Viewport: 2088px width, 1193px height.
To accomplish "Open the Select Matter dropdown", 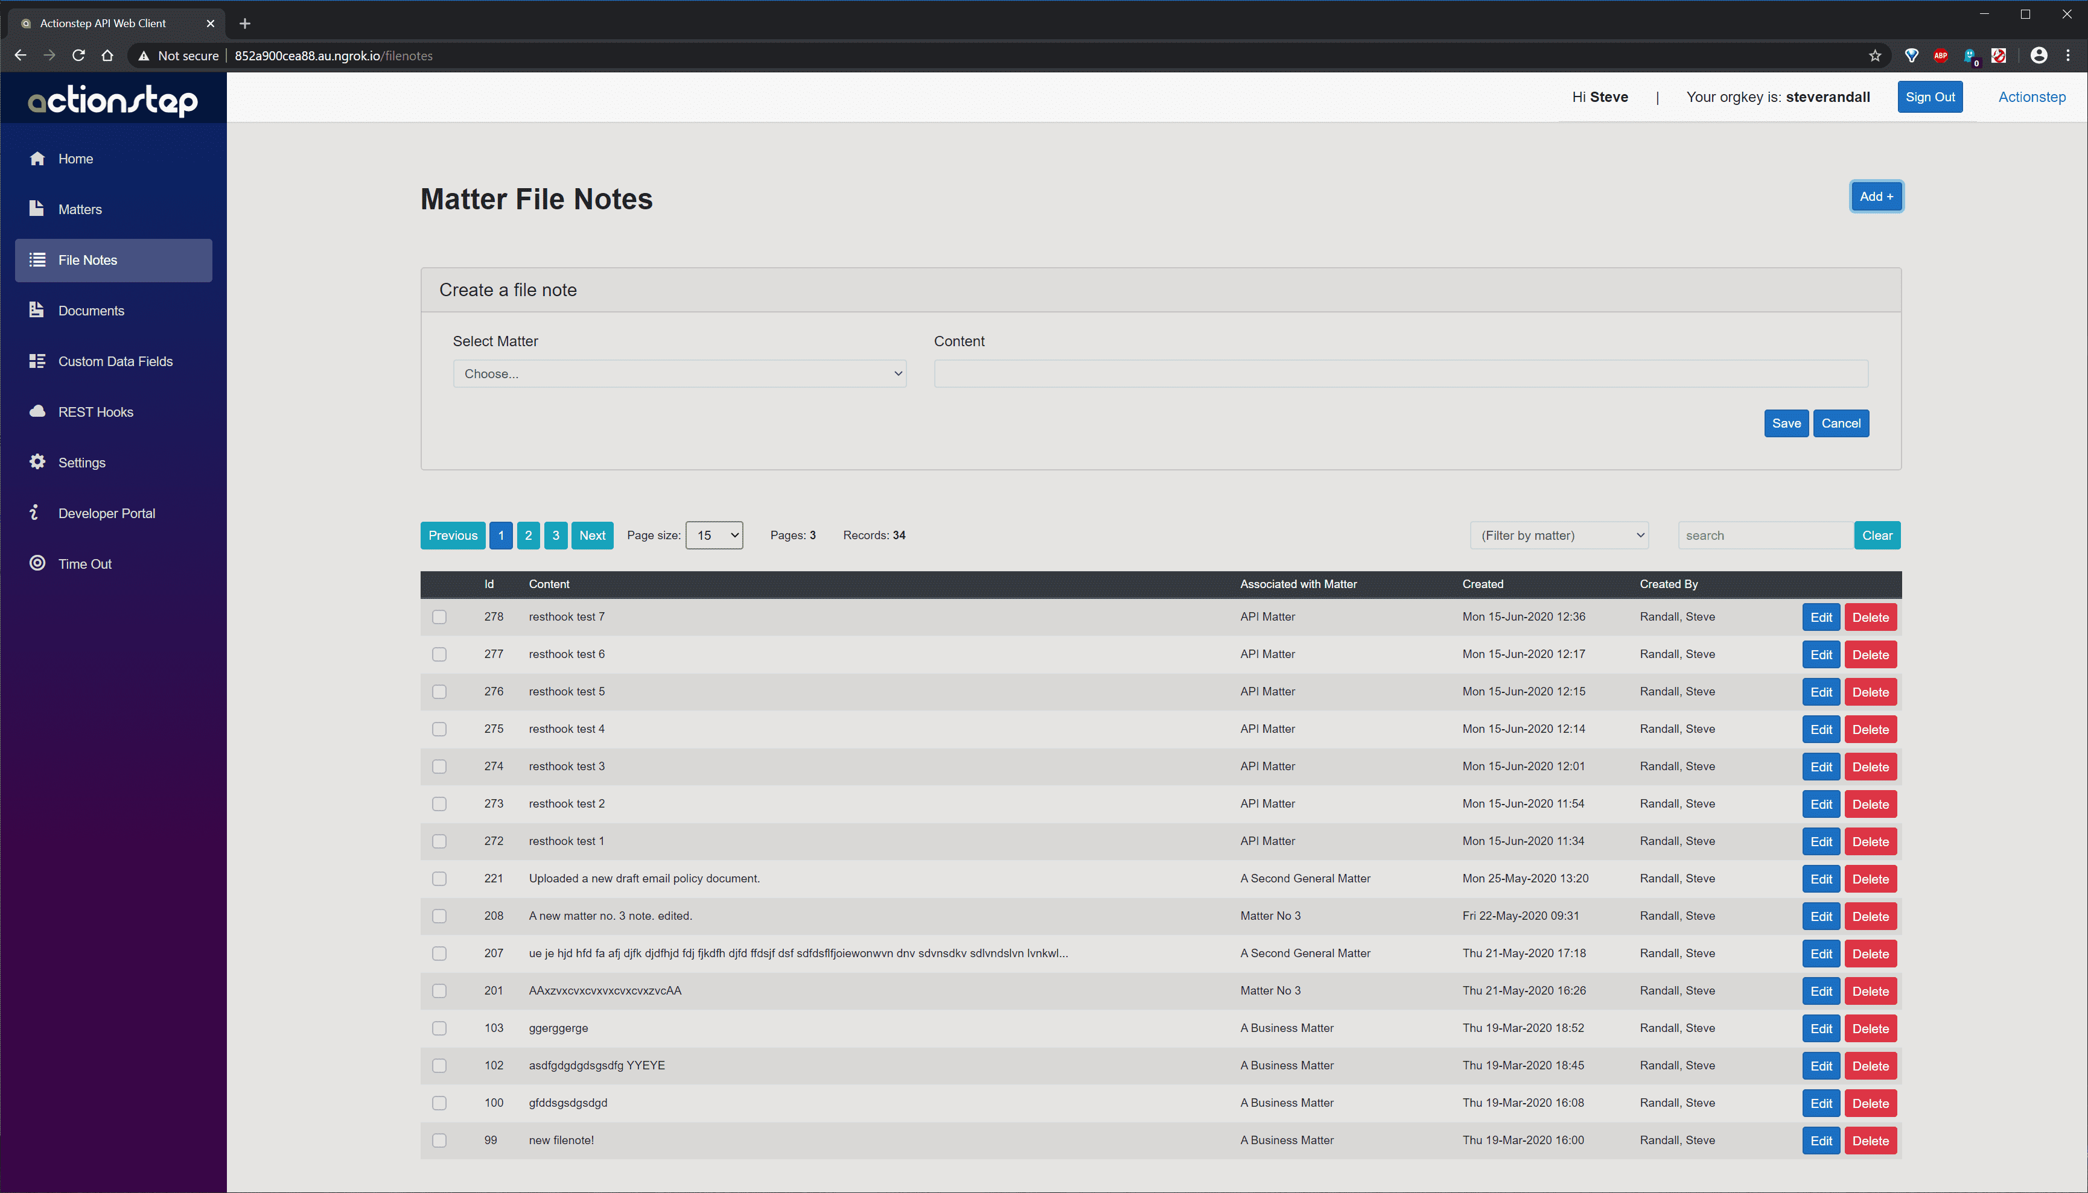I will coord(679,373).
